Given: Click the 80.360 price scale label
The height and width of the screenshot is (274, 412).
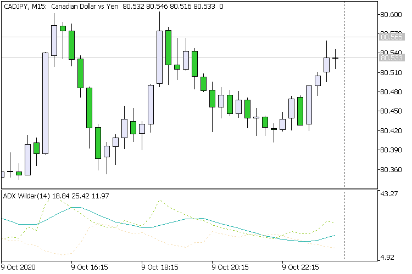Looking at the screenshot, I should point(391,170).
